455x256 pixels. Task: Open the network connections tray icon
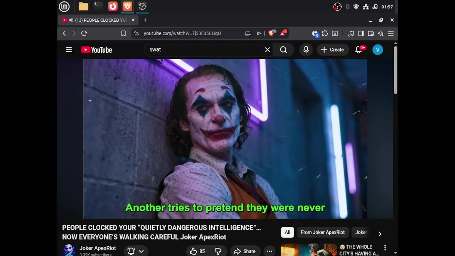pyautogui.click(x=365, y=7)
